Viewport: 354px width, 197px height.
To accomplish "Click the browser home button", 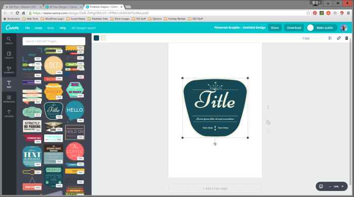I will click(x=23, y=13).
